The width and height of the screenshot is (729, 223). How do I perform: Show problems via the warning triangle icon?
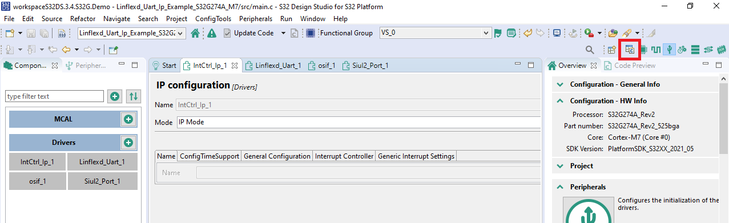(x=211, y=33)
